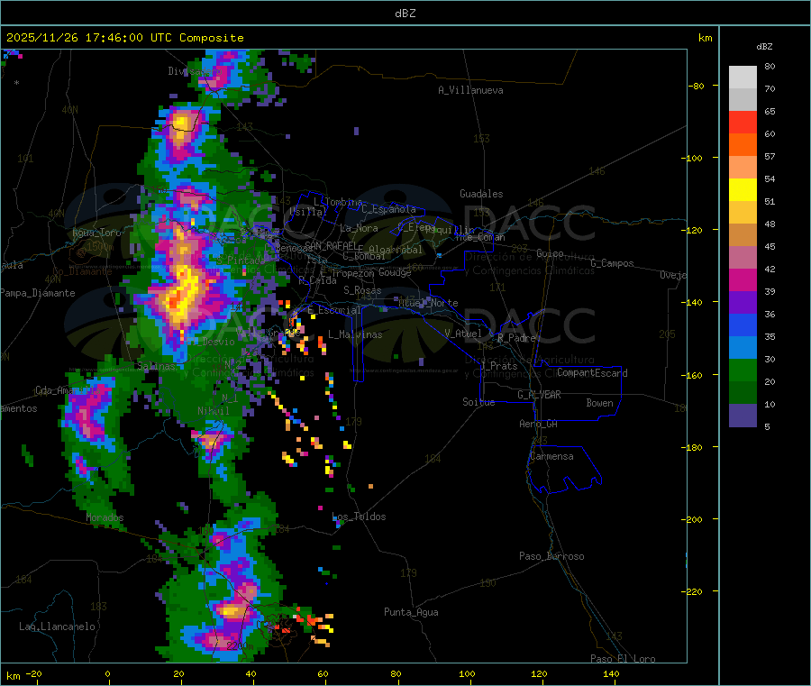811x686 pixels.
Task: Click the A_Villanueva map label
Action: (470, 90)
